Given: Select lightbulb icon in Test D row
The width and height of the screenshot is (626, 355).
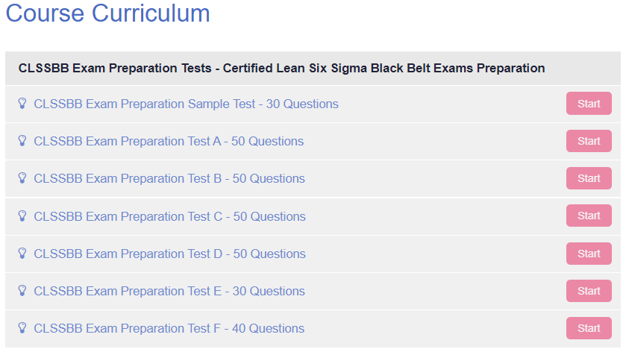Looking at the screenshot, I should click(x=22, y=254).
